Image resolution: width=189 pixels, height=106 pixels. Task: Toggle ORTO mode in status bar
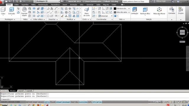point(47,102)
